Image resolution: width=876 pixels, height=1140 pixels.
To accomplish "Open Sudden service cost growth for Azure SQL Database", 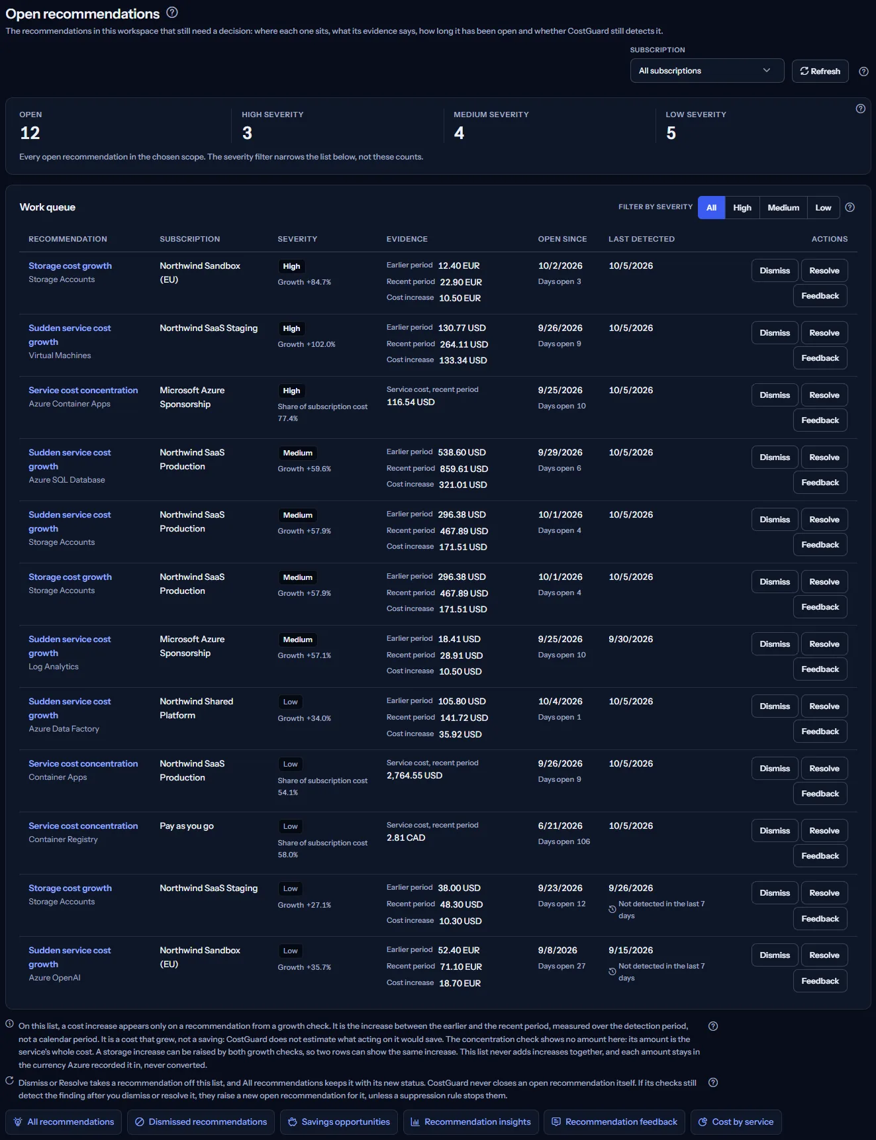I will pyautogui.click(x=70, y=459).
